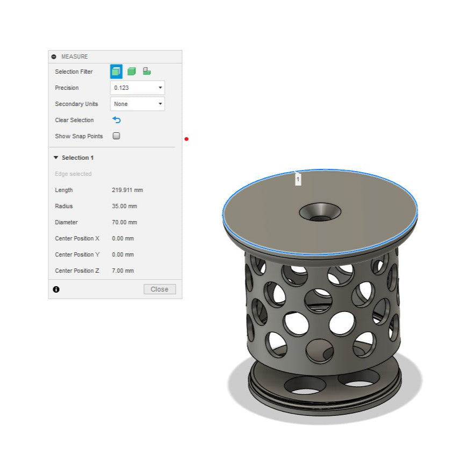Click the selection marker 1 on the model
Screen dimensions: 475x475
point(298,179)
